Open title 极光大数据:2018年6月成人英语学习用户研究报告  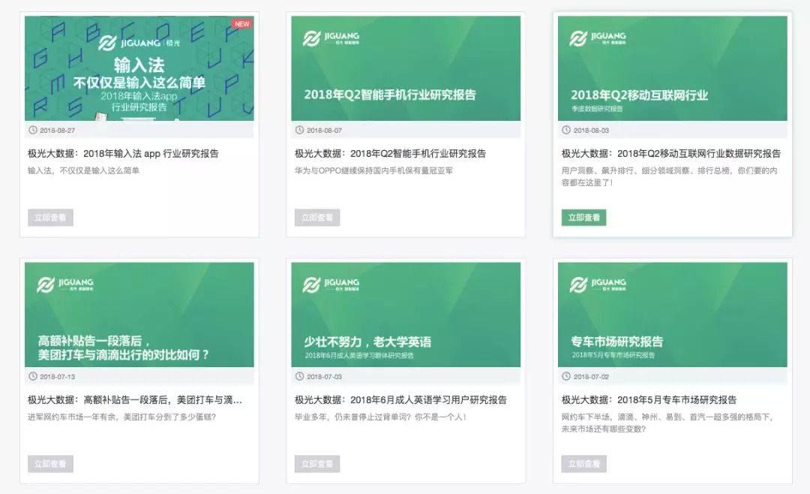400,400
